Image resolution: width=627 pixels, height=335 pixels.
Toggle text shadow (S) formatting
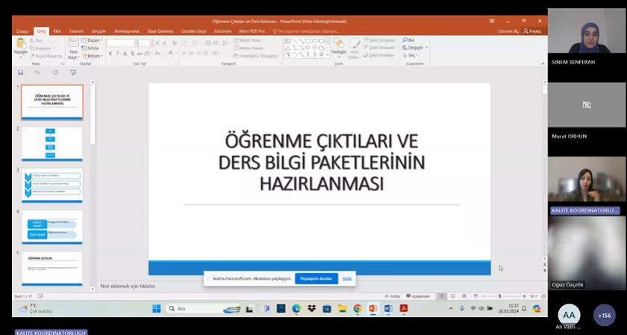point(132,53)
